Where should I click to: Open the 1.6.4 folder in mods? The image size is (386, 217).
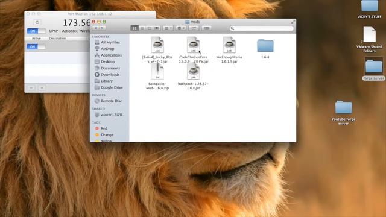(265, 46)
